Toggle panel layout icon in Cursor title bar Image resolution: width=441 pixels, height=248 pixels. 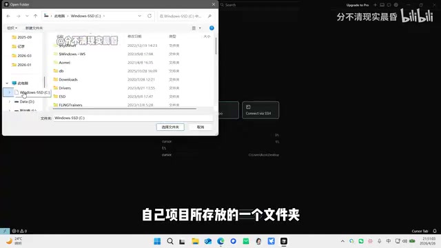tap(382, 5)
